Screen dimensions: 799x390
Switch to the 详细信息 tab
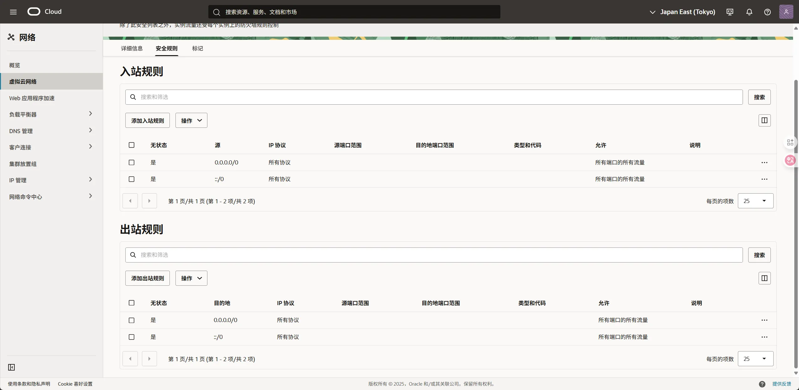pos(132,48)
